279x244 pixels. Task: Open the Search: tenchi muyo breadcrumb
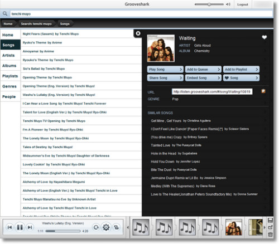click(36, 24)
